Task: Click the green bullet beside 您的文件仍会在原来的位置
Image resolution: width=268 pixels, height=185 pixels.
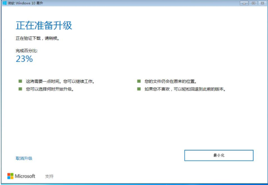Action: (139, 81)
